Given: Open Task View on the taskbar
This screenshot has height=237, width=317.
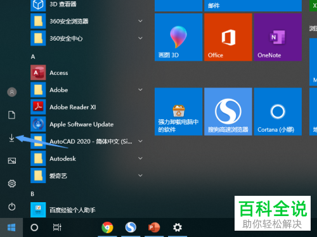Looking at the screenshot, I should pyautogui.click(x=57, y=227).
